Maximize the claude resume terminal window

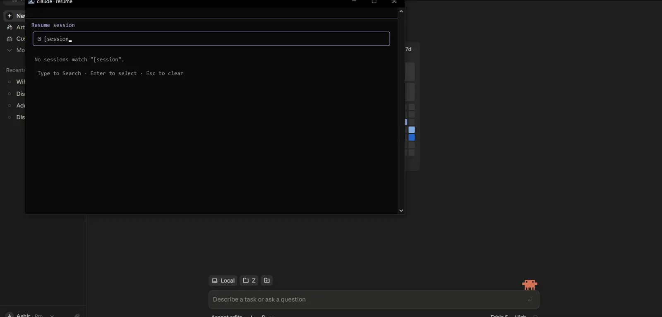pyautogui.click(x=374, y=2)
